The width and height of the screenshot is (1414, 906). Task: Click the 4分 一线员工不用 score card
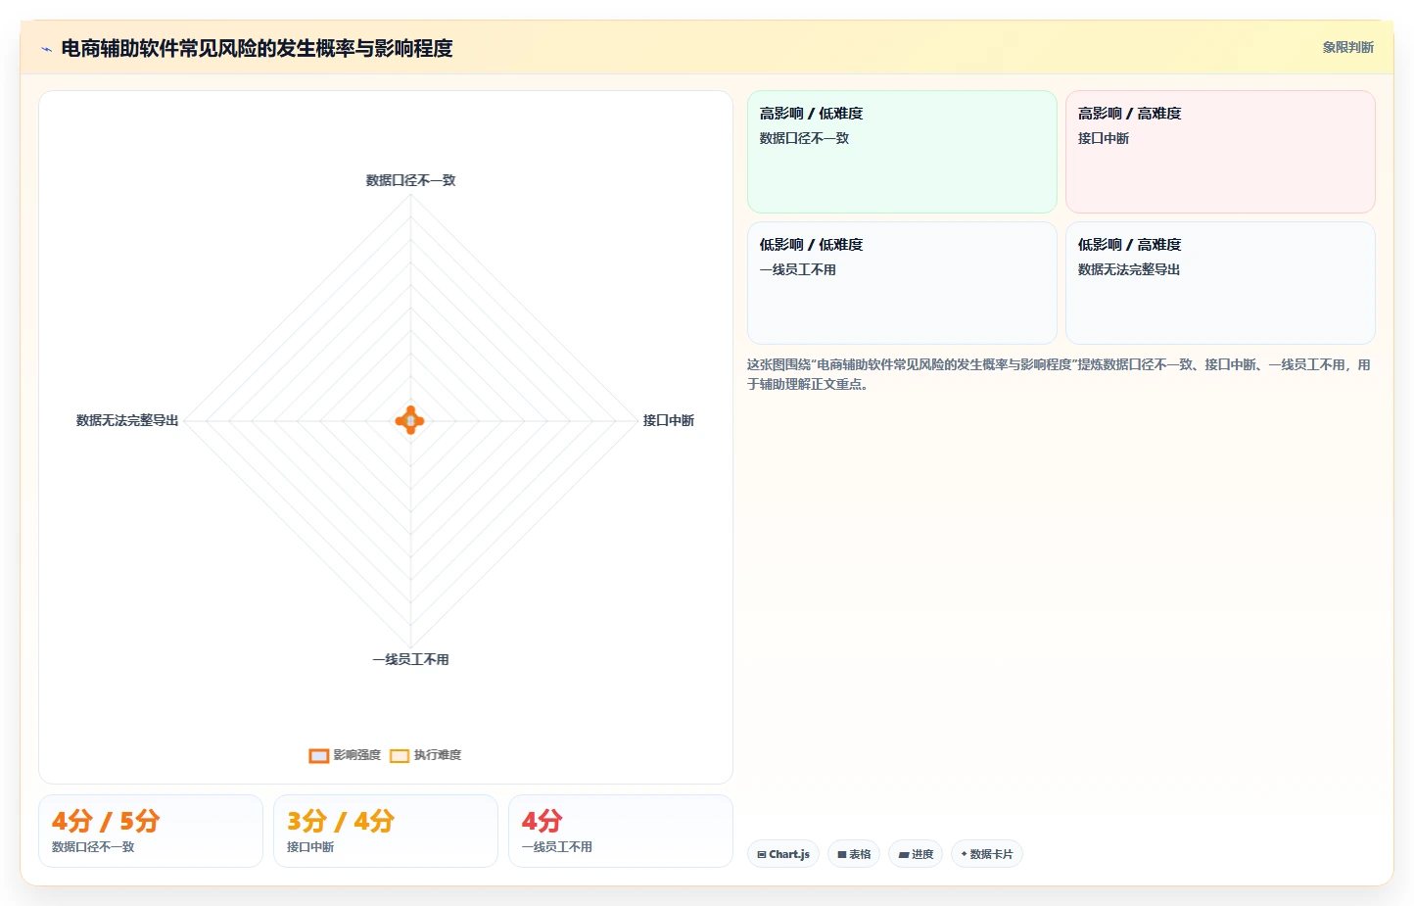click(x=621, y=831)
